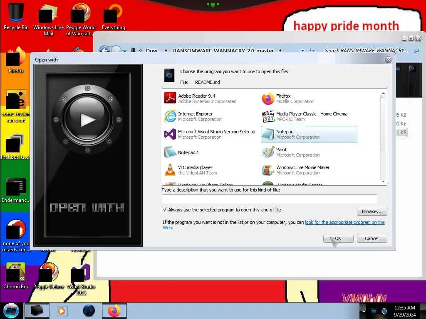
Task: Select the Everything desktop icon
Action: click(113, 16)
